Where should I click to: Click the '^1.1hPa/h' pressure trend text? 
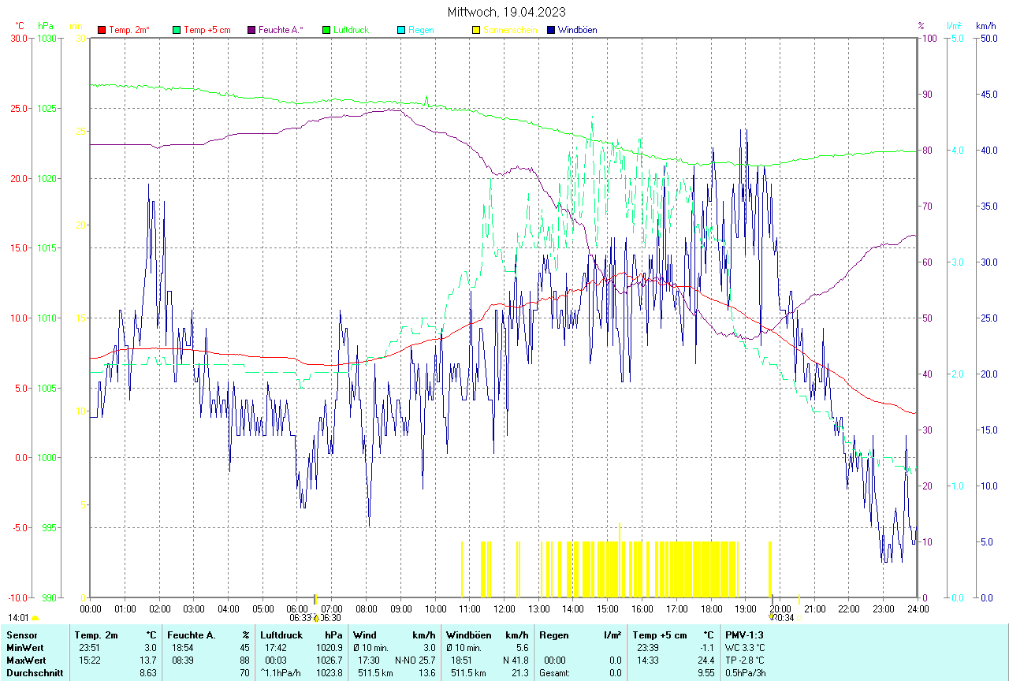[x=281, y=672]
